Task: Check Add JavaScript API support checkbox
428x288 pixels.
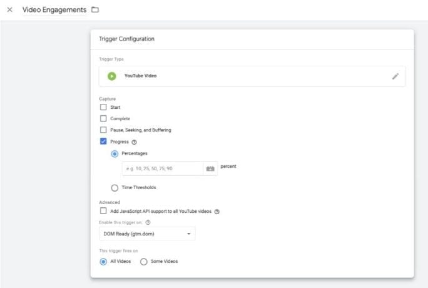Action: [x=103, y=211]
